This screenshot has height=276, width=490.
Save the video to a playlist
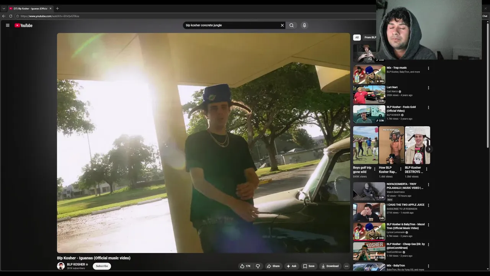[x=309, y=266]
